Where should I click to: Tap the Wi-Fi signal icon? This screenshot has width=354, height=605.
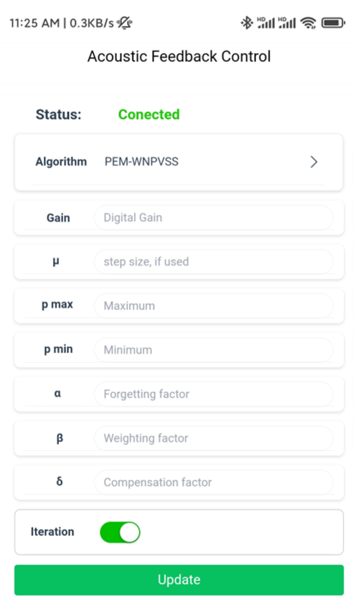(308, 23)
